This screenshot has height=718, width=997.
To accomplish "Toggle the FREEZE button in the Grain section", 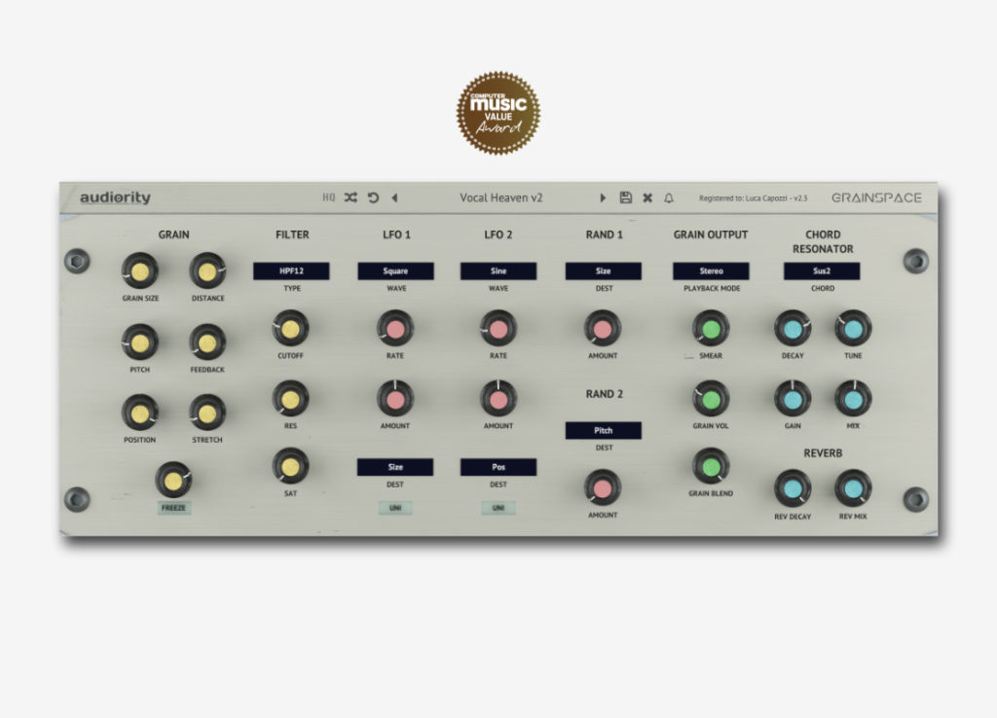I will pyautogui.click(x=173, y=506).
